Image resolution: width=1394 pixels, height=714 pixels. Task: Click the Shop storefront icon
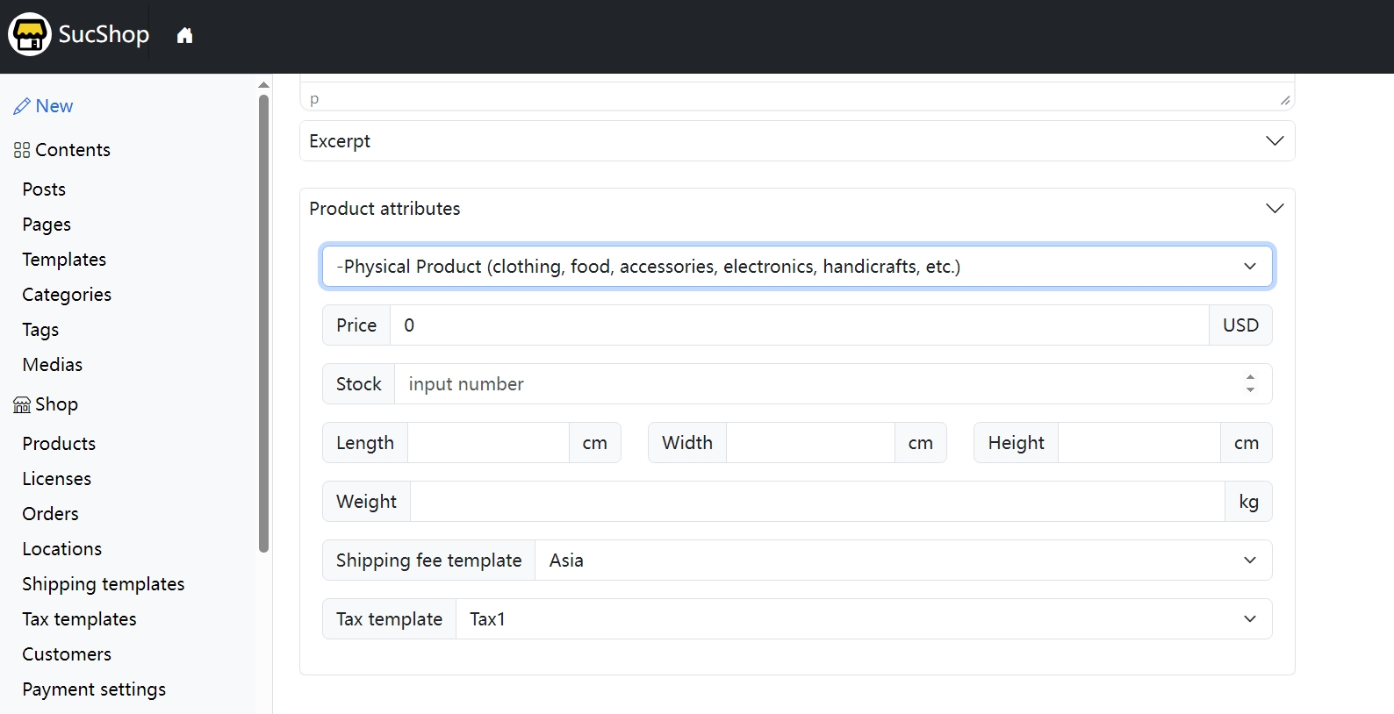coord(22,404)
